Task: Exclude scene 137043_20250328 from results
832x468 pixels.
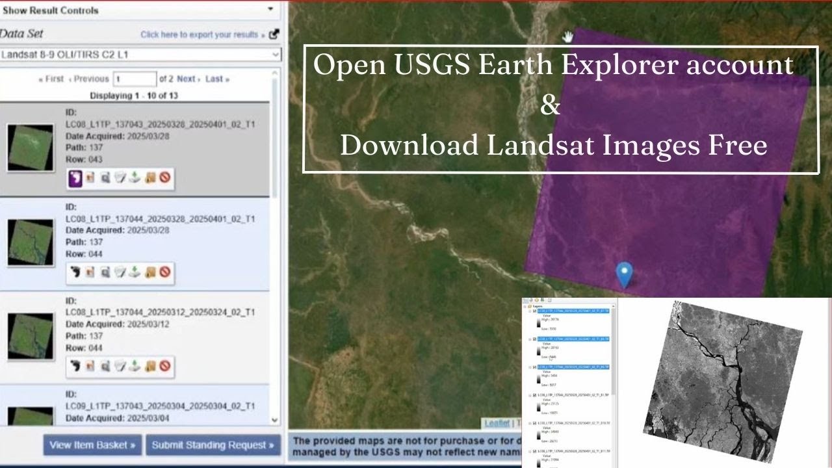Action: [x=165, y=177]
